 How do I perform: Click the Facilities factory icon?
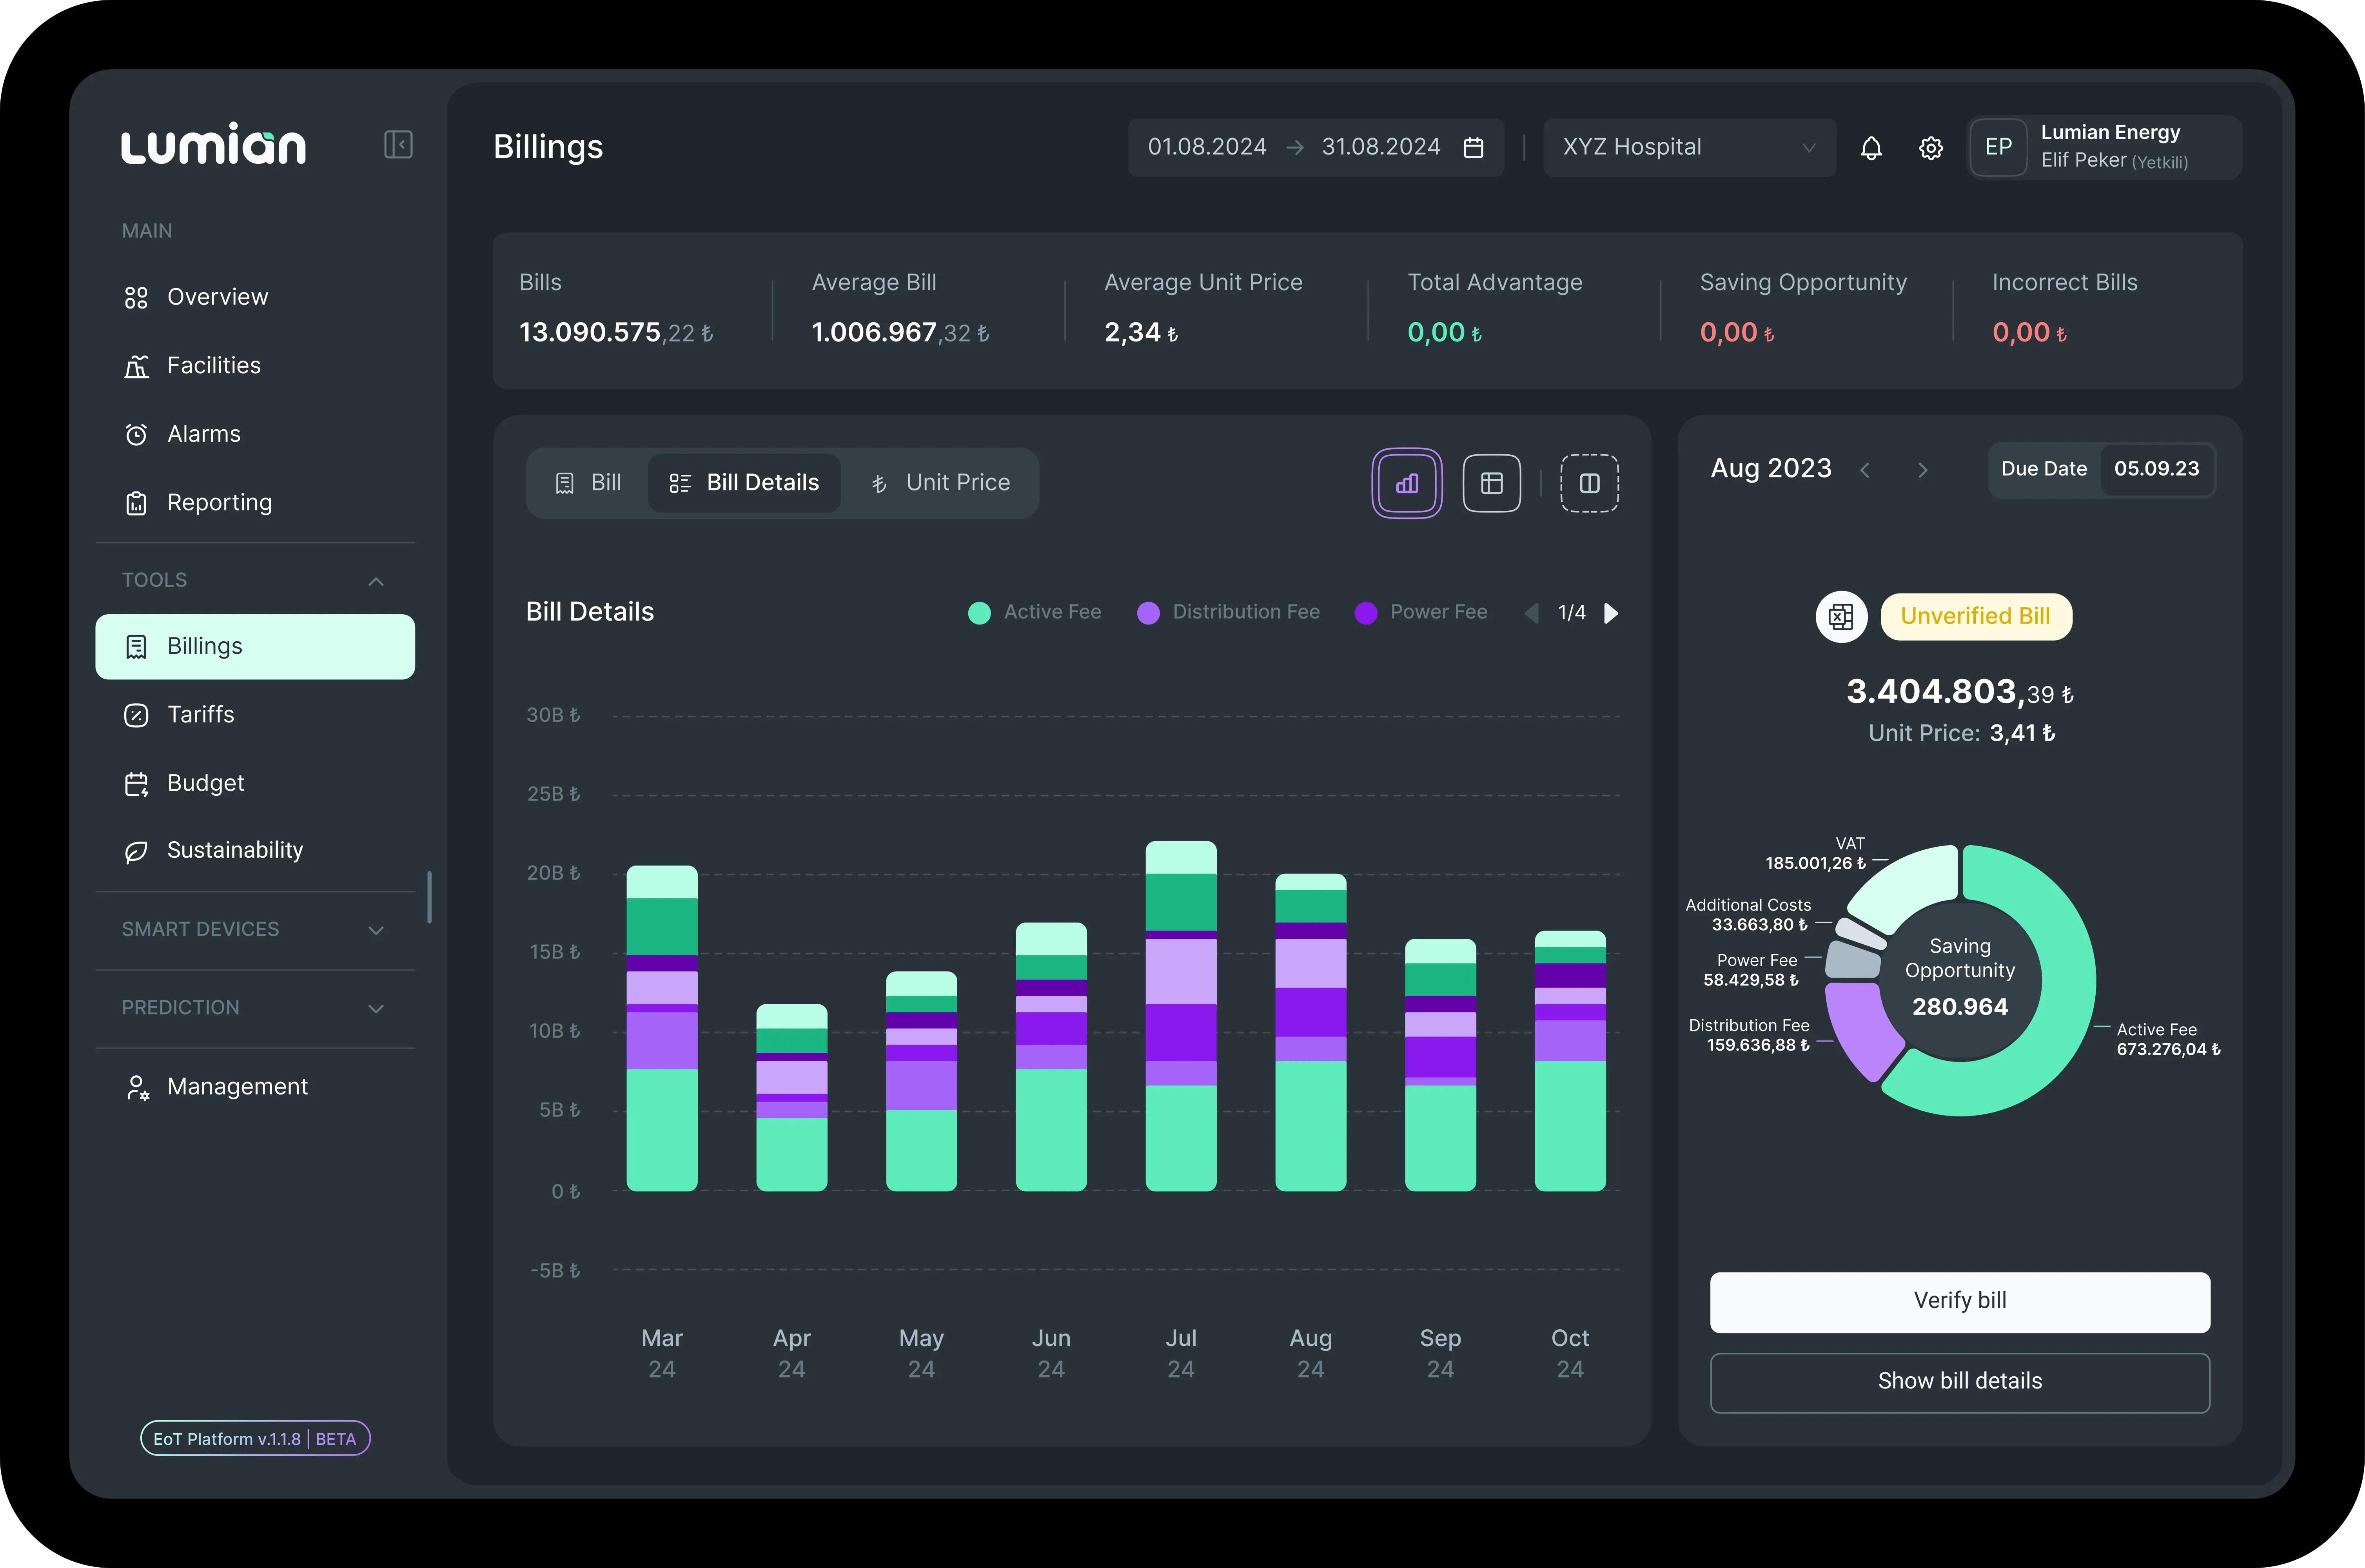tap(136, 367)
